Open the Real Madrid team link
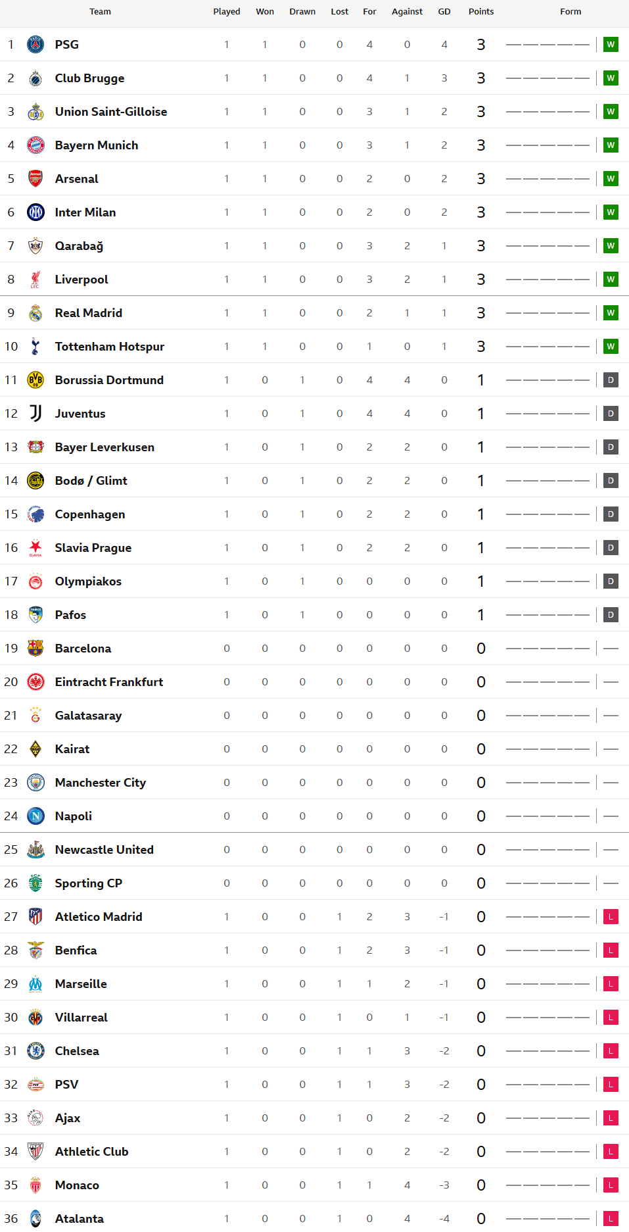Viewport: 629px width, 1232px height. 89,313
